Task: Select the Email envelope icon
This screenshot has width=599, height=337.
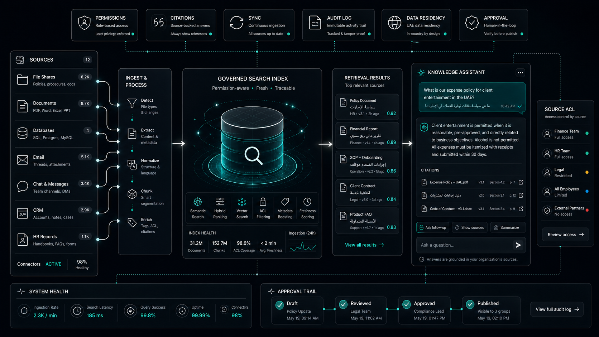Action: 23,160
